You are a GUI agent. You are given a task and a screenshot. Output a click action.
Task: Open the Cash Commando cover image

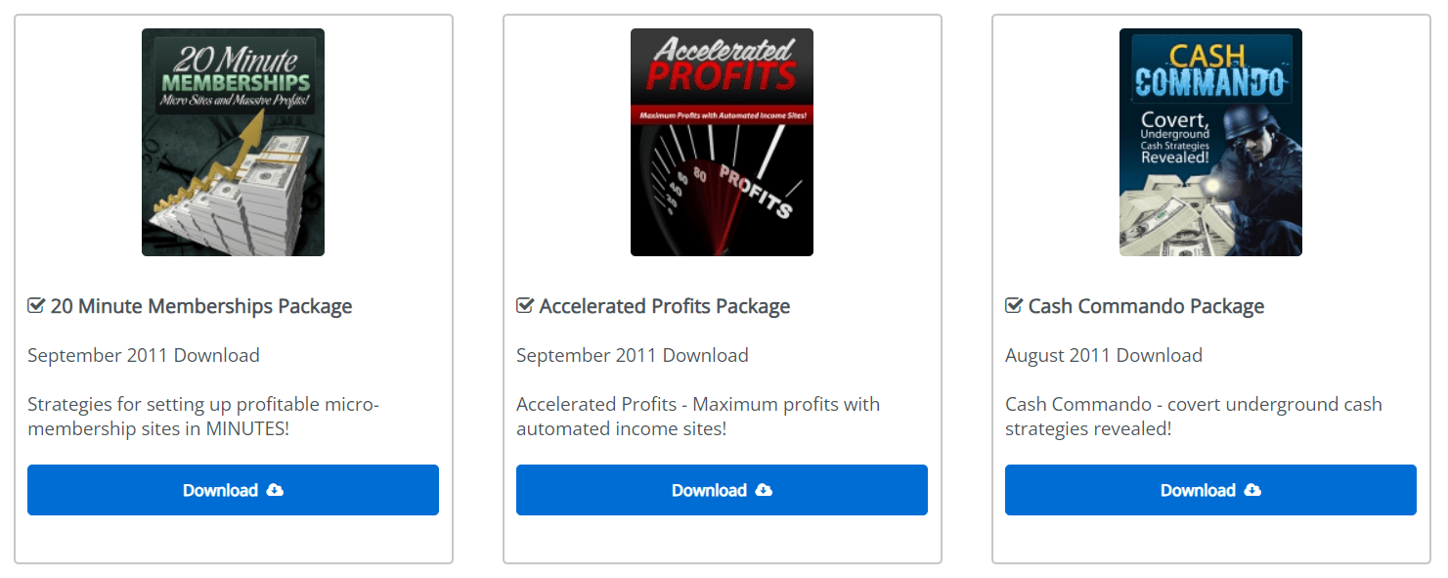pos(1210,142)
